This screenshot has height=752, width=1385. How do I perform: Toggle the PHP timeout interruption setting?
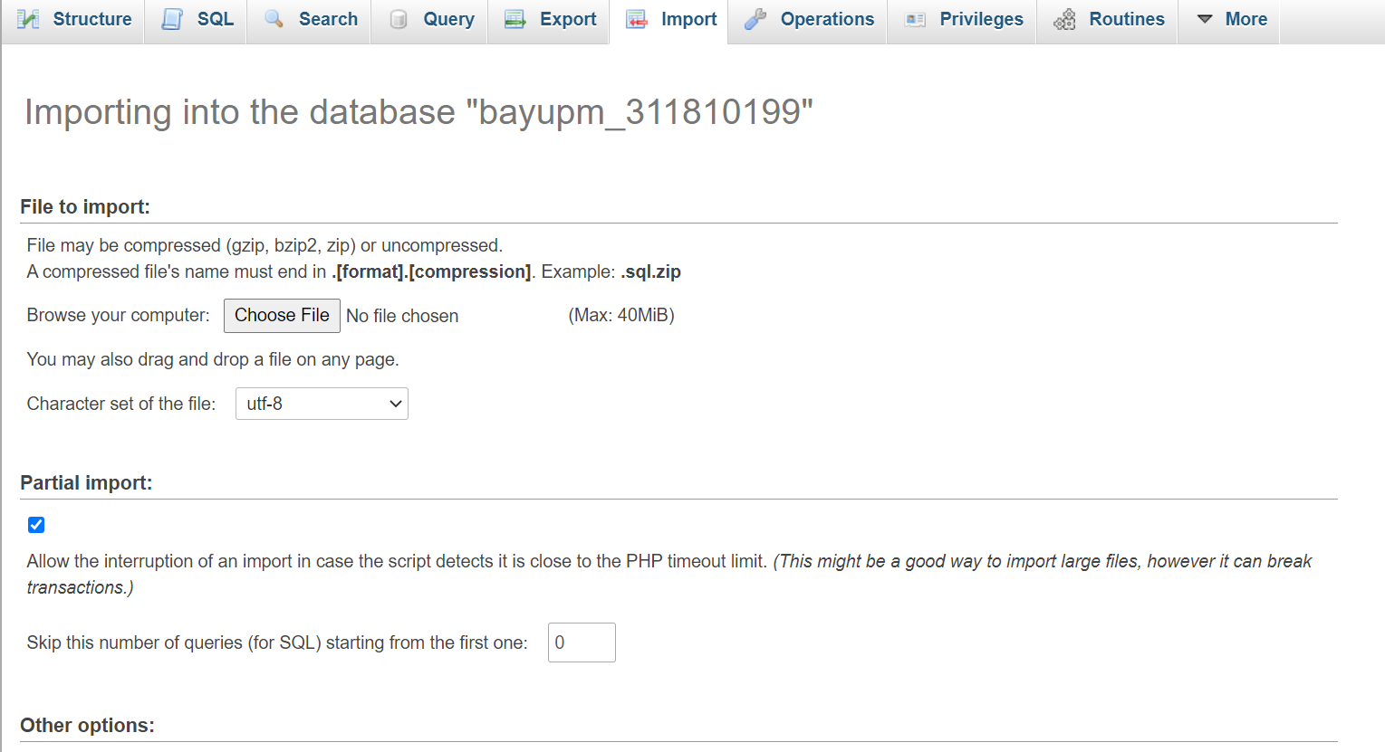click(x=35, y=525)
